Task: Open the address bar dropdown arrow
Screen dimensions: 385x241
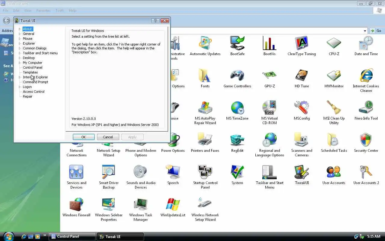Action: pyautogui.click(x=365, y=31)
